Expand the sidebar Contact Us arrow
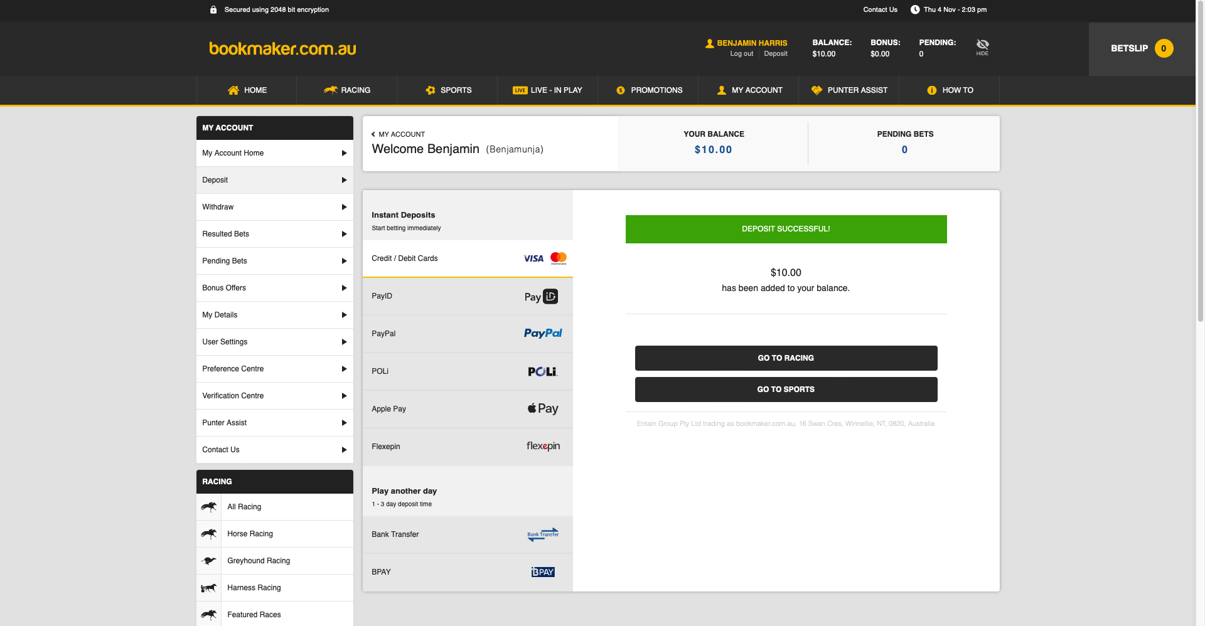1205x626 pixels. (344, 450)
